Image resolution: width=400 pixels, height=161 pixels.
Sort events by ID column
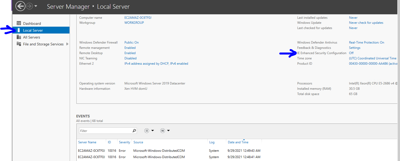click(x=109, y=142)
